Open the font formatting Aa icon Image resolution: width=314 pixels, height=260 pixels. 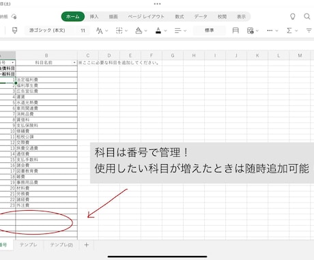click(x=99, y=31)
